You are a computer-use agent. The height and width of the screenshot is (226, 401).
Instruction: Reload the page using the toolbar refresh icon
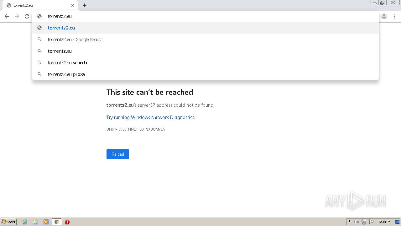click(27, 16)
